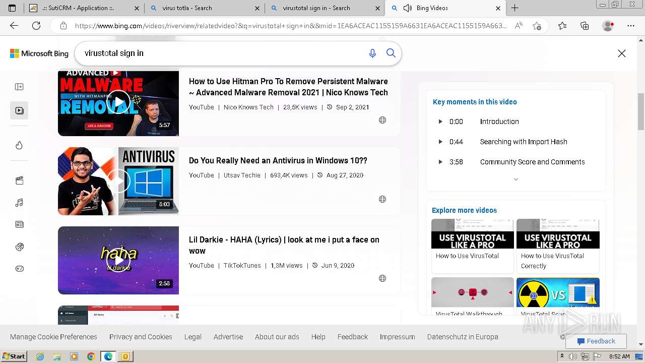Open the Windows Start menu
This screenshot has height=363, width=645.
(x=14, y=356)
